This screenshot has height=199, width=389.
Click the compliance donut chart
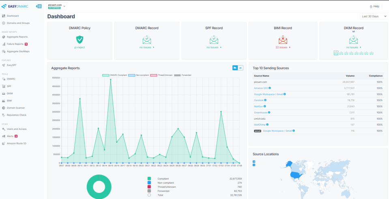coord(99,187)
